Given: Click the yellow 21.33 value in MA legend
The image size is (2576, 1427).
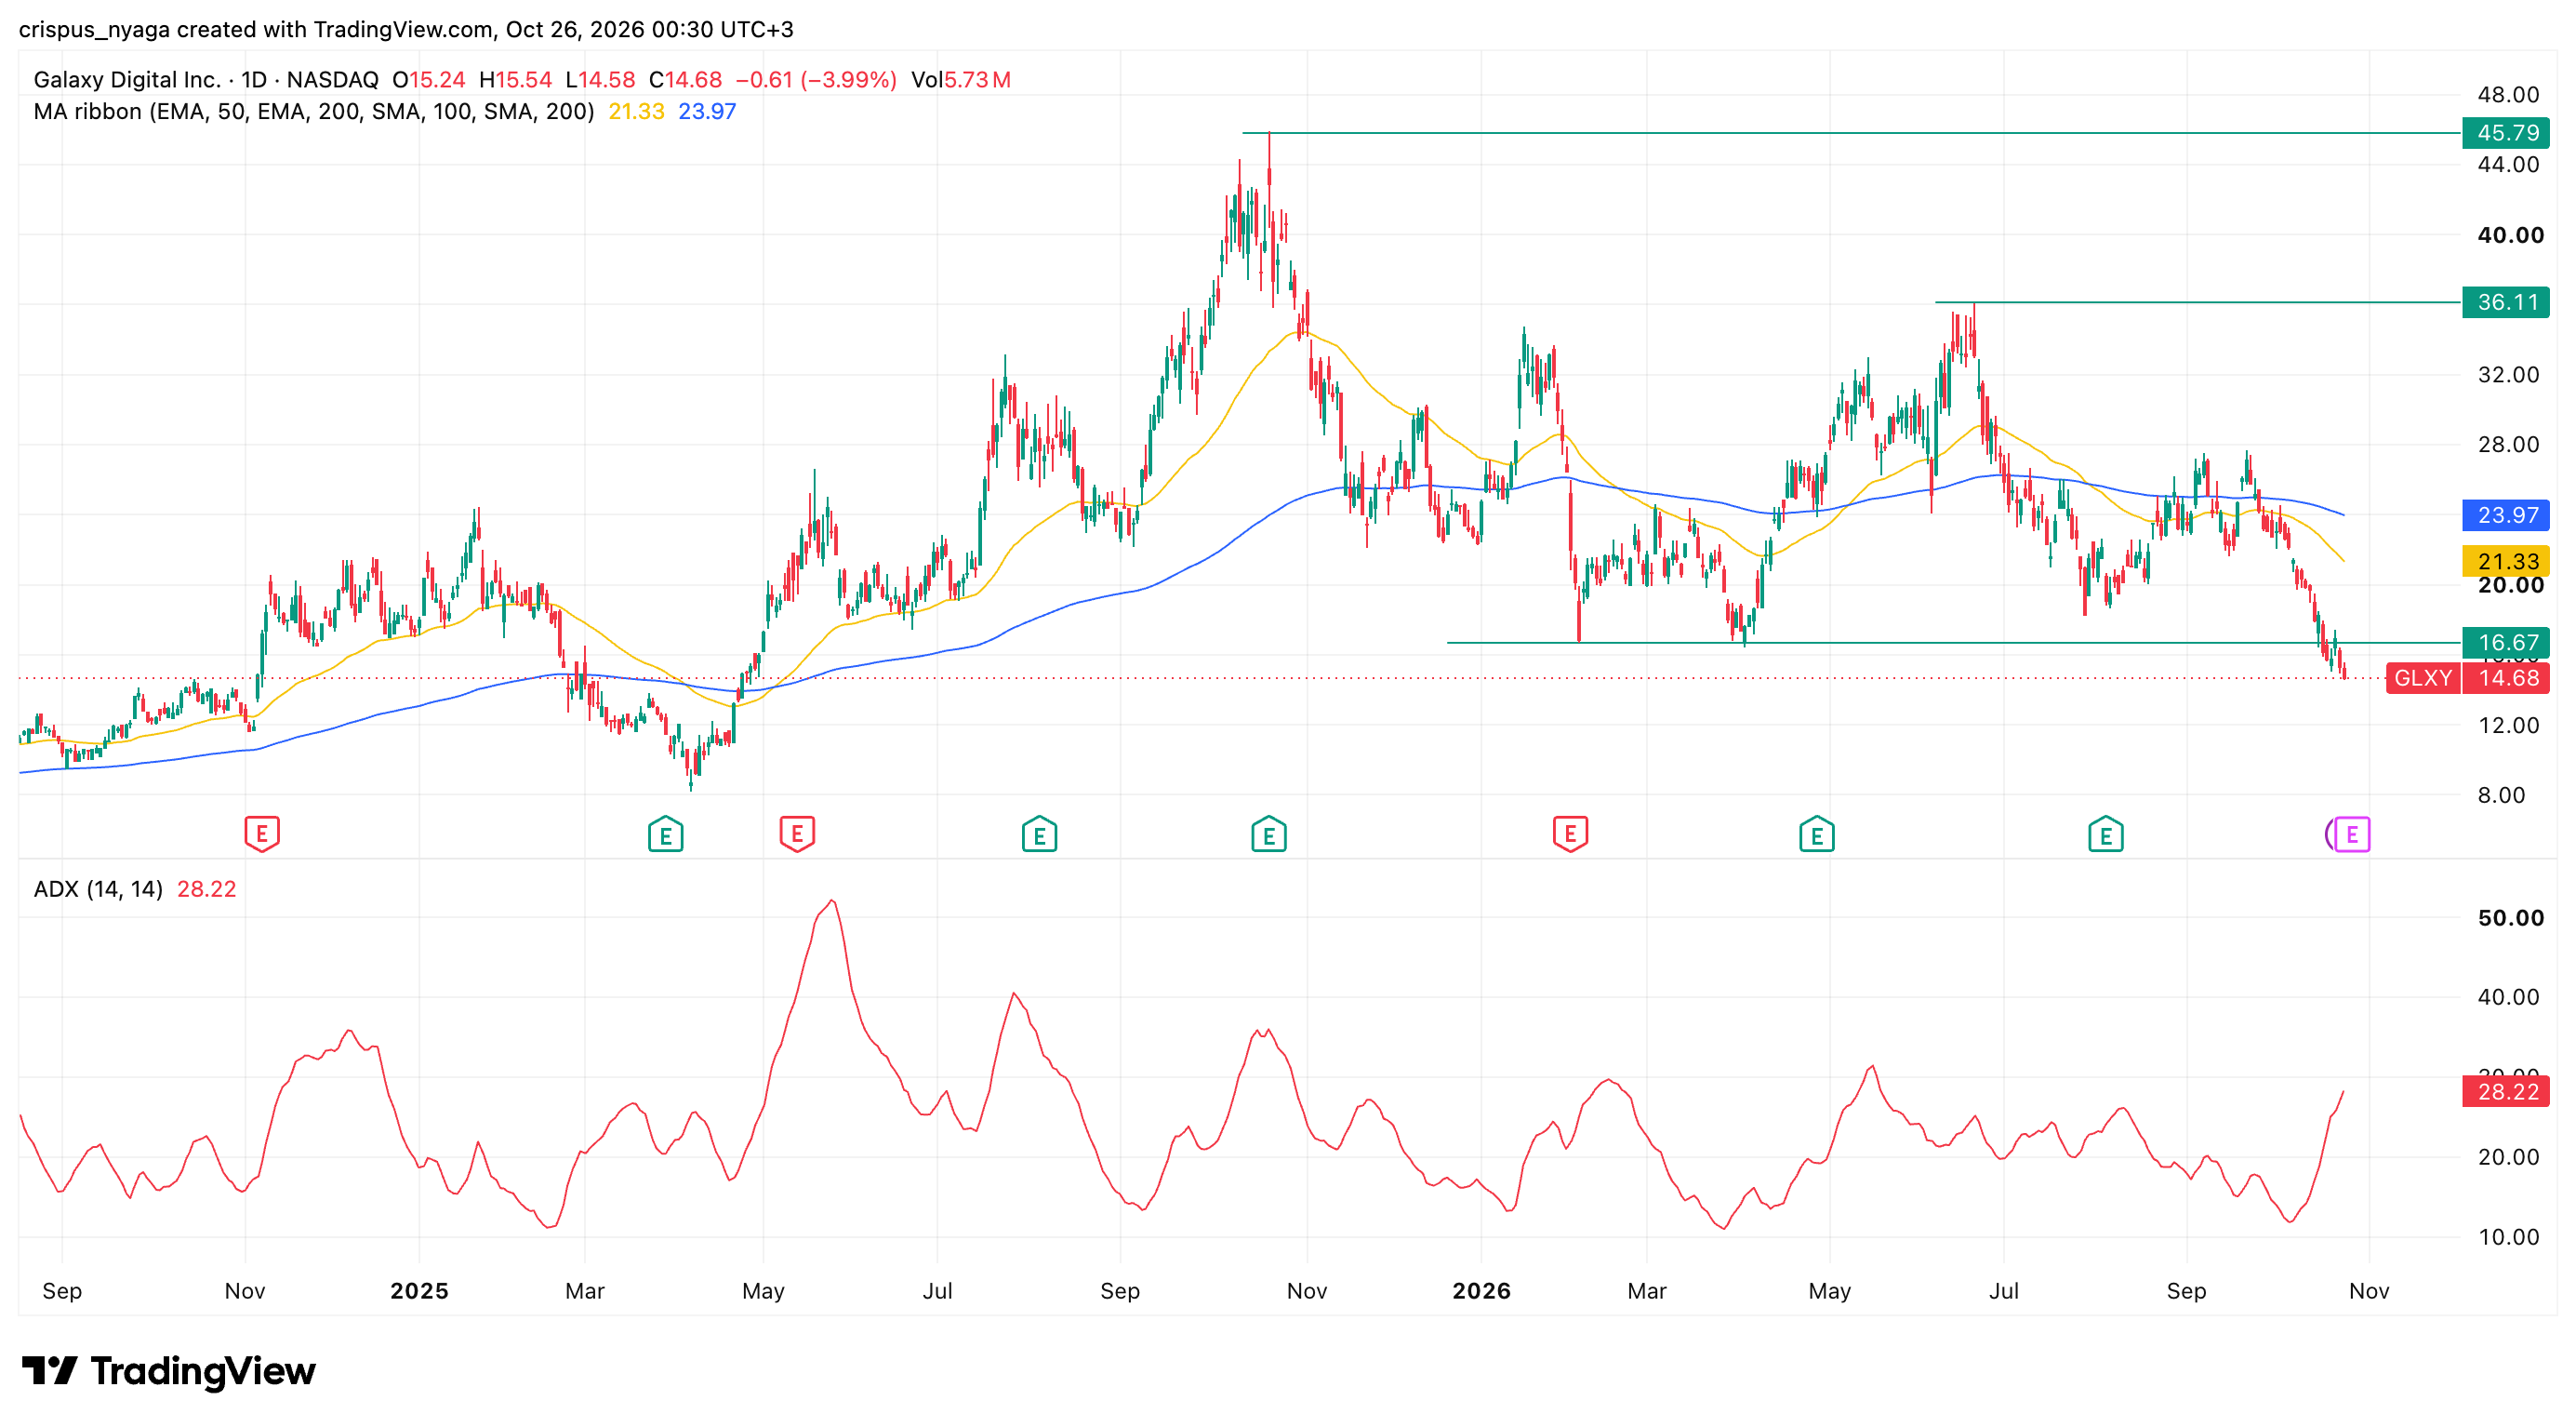Looking at the screenshot, I should 636,111.
